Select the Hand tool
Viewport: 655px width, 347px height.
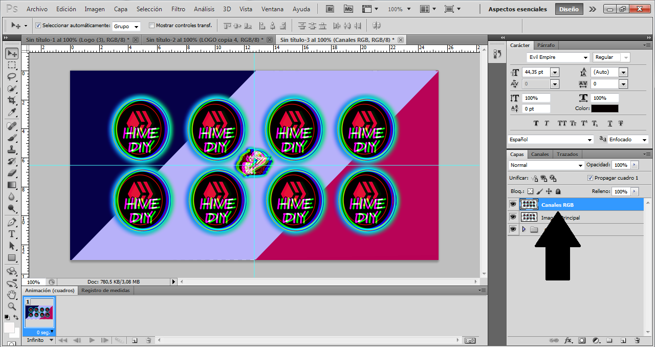pyautogui.click(x=12, y=294)
